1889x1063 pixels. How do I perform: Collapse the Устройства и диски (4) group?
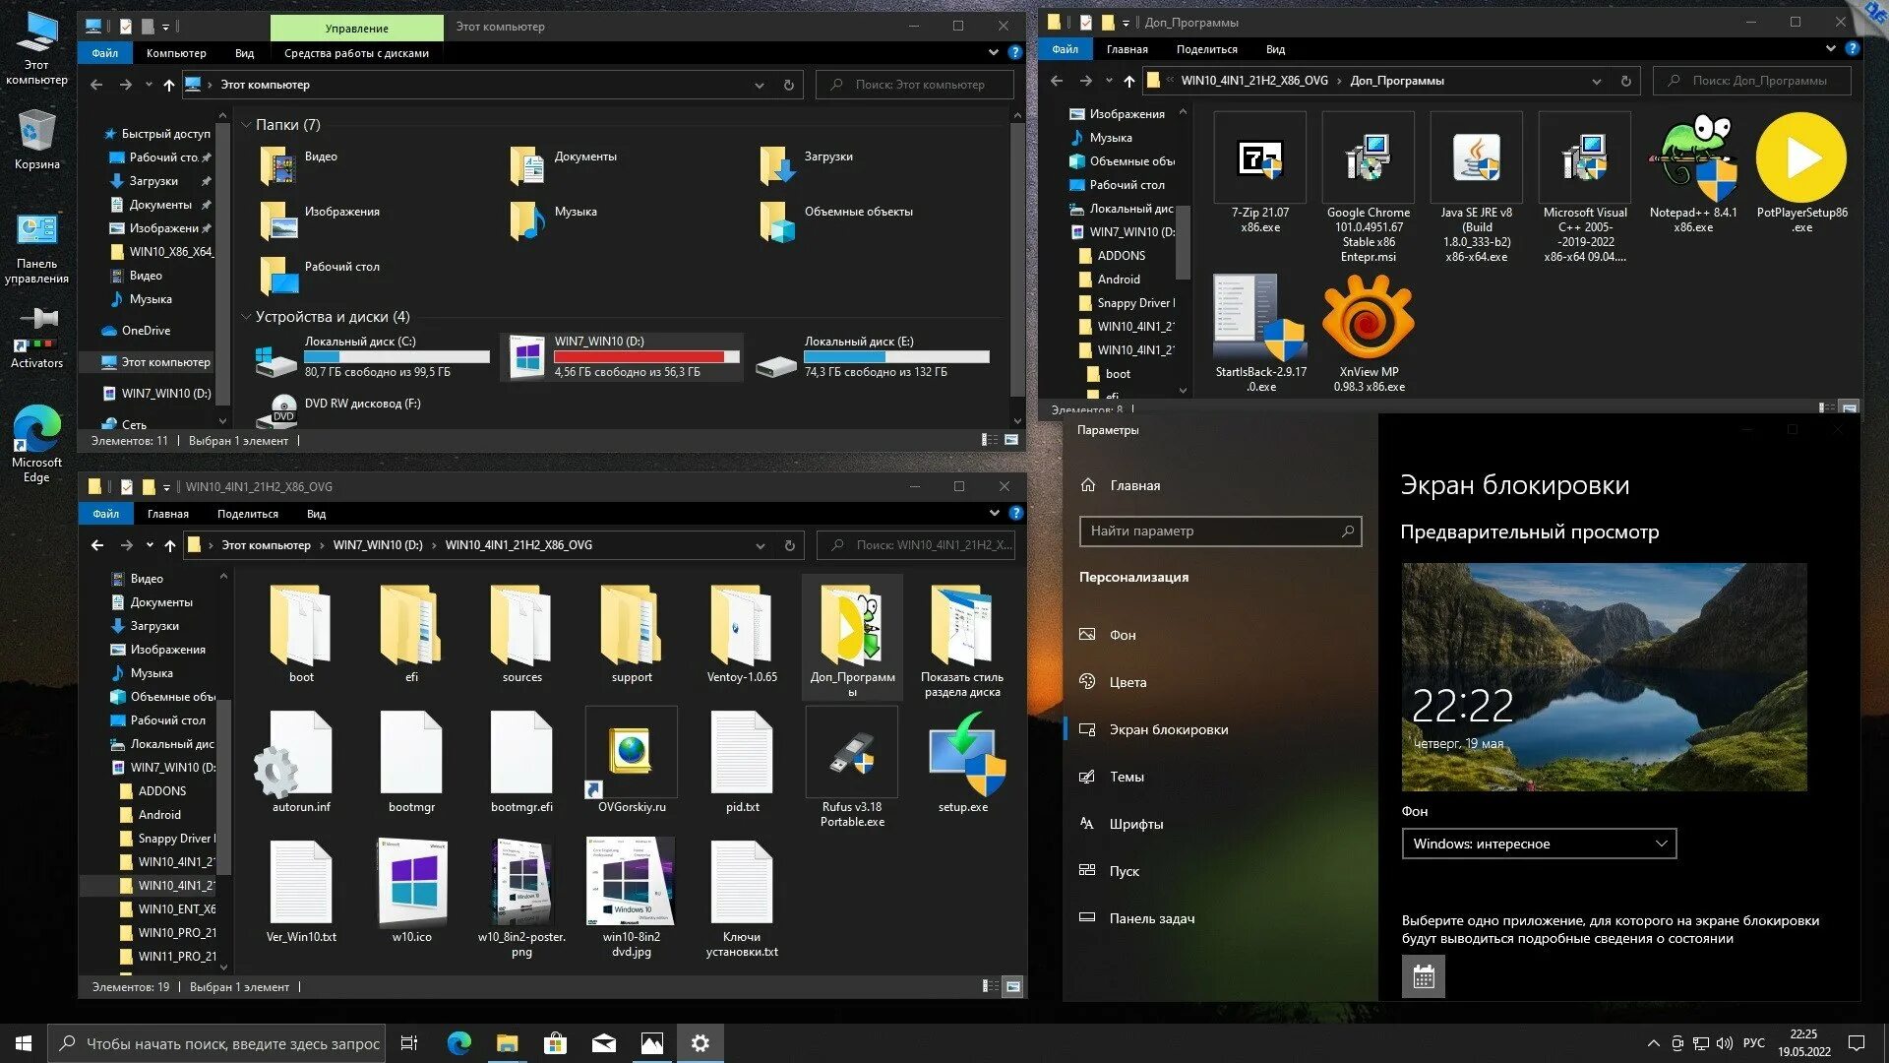coord(246,317)
